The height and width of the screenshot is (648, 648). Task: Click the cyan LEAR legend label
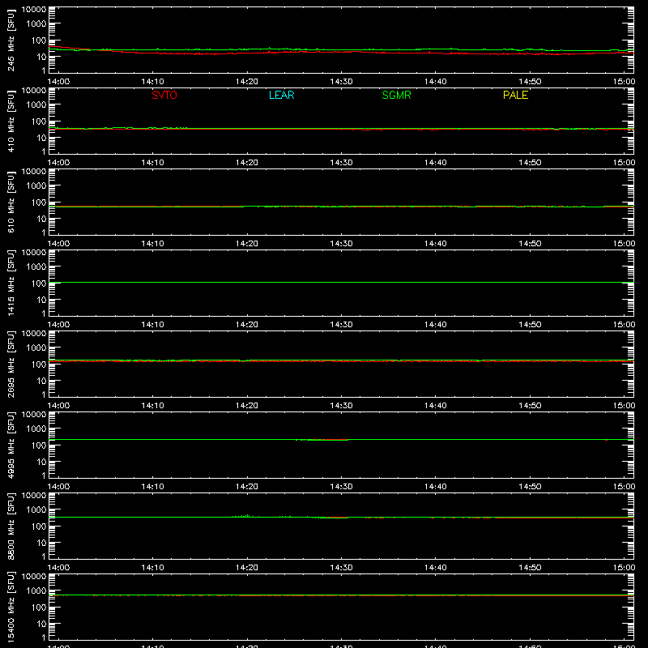coord(281,95)
